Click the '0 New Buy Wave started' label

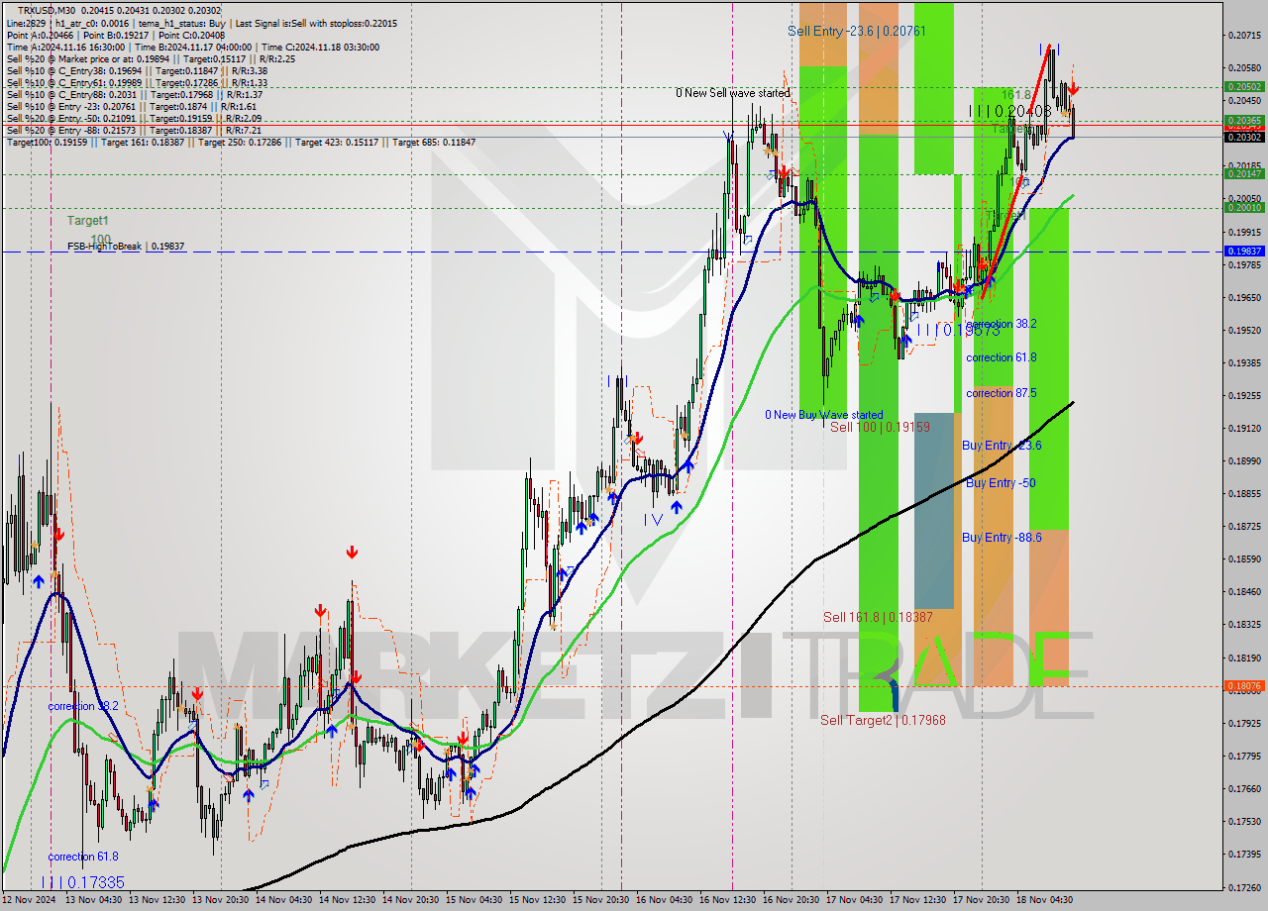[x=823, y=415]
